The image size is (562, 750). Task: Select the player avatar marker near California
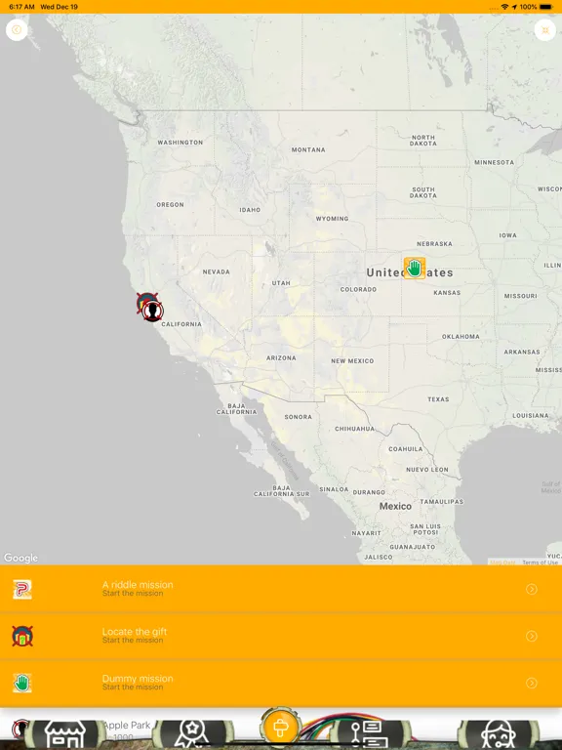point(153,311)
